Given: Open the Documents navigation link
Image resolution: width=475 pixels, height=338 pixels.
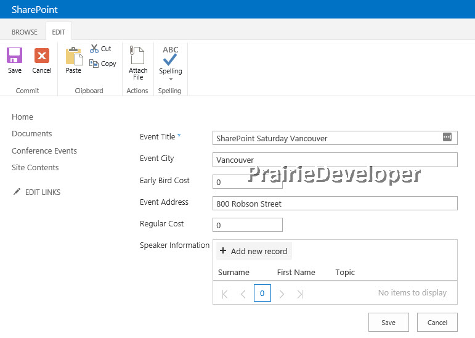Looking at the screenshot, I should point(32,133).
